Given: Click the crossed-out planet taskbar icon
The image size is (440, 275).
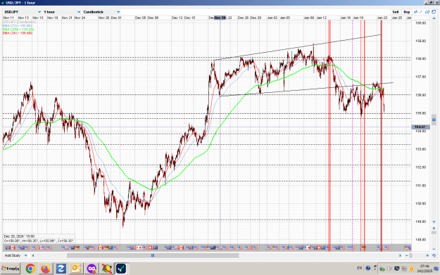Looking at the screenshot, I should coord(106,269).
